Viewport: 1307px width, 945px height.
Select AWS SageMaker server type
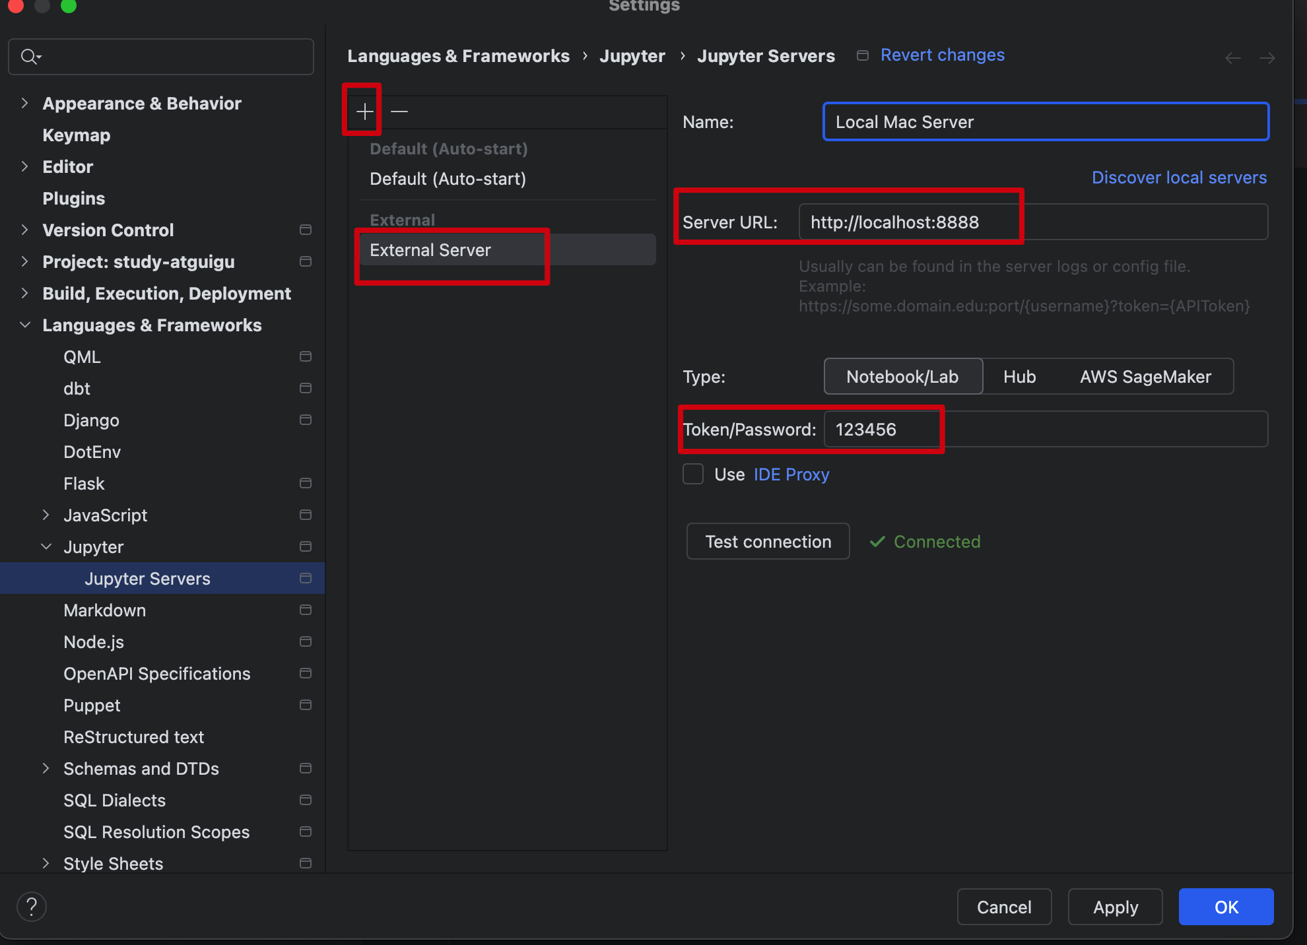(1145, 376)
